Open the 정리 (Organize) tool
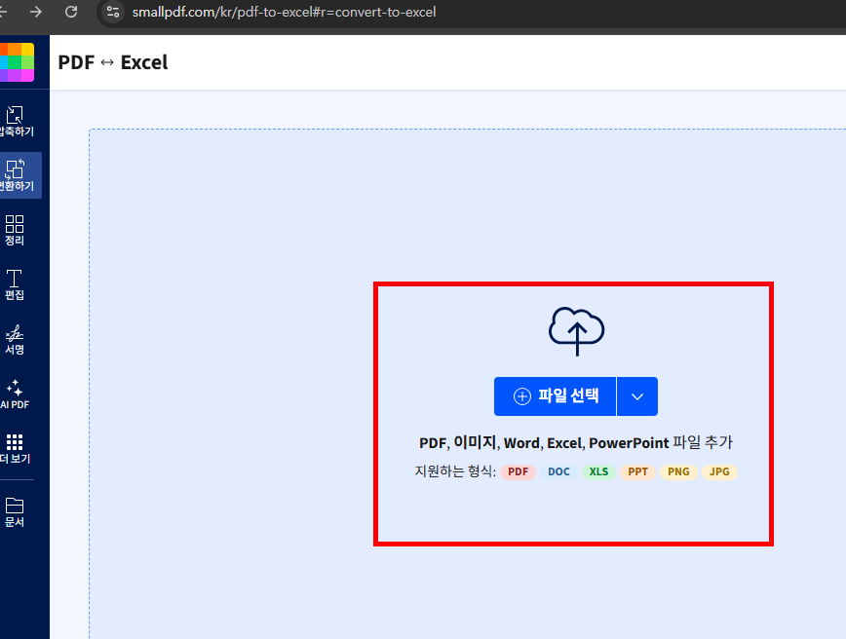This screenshot has width=846, height=639. pyautogui.click(x=16, y=229)
